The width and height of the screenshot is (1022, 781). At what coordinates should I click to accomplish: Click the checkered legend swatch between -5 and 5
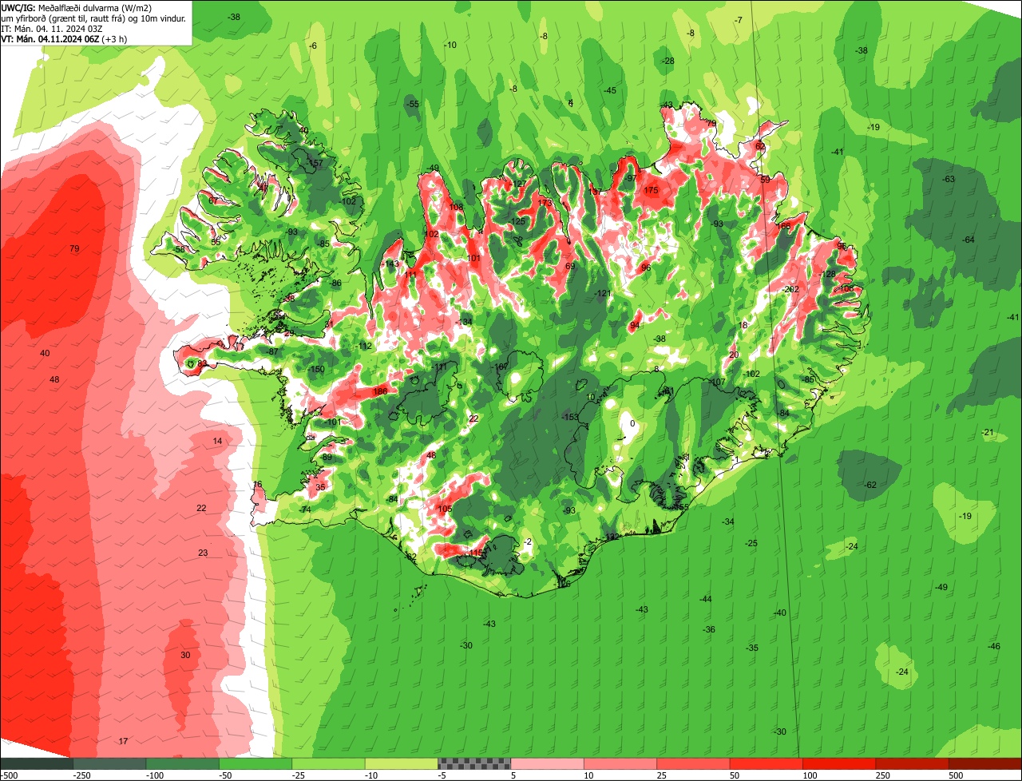[x=474, y=764]
